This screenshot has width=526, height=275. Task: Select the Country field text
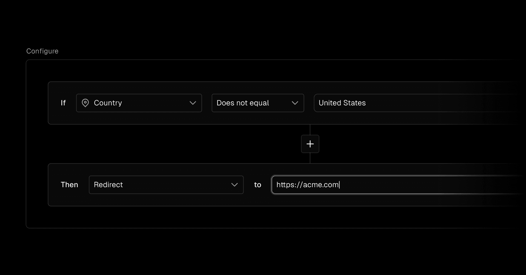click(x=108, y=103)
